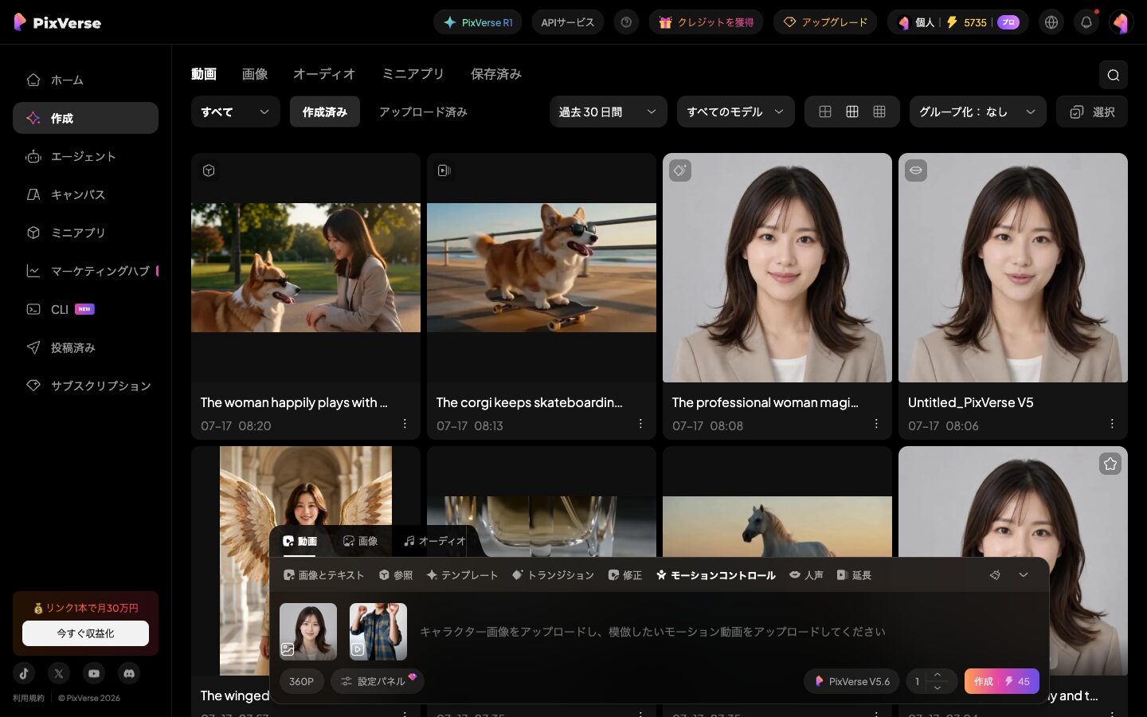Click the PixVerse R1 button
This screenshot has height=717, width=1147.
(x=478, y=22)
